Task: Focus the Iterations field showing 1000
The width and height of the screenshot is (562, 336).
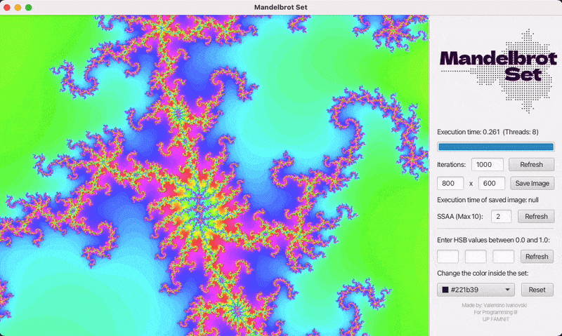Action: click(488, 165)
